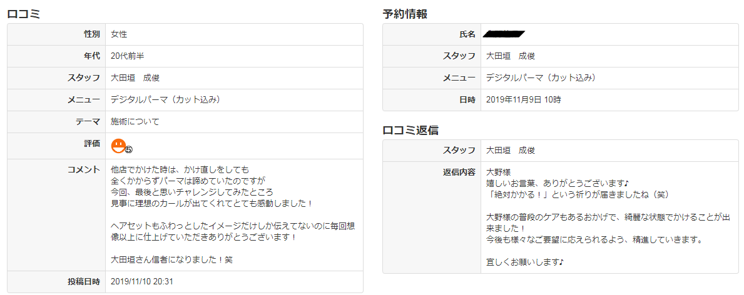Screen dimensions: 744x295
Task: Select the 予約情報 section heading
Action: pos(405,14)
